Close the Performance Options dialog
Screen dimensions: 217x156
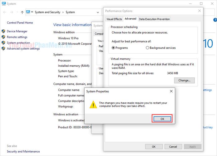coord(199,11)
